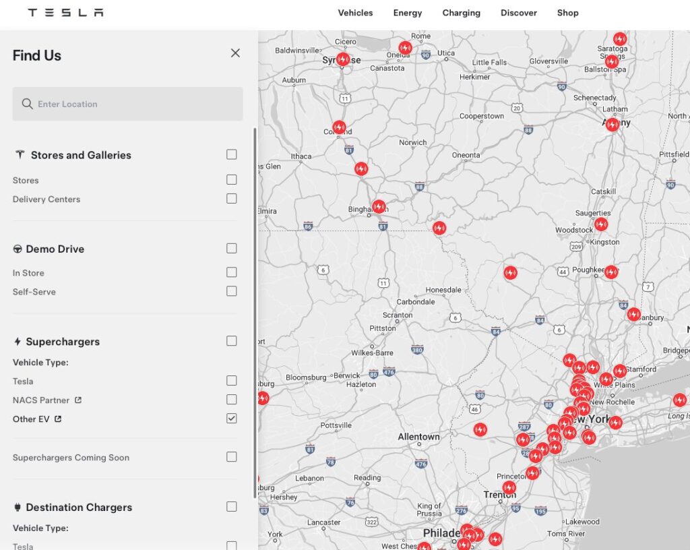
Task: Select the Supercharger pin near Princeton
Action: point(532,473)
